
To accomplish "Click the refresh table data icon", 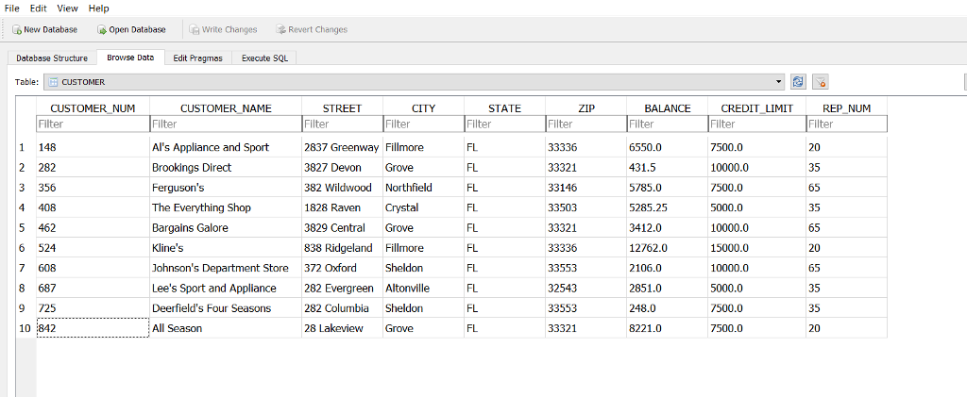I will point(798,82).
